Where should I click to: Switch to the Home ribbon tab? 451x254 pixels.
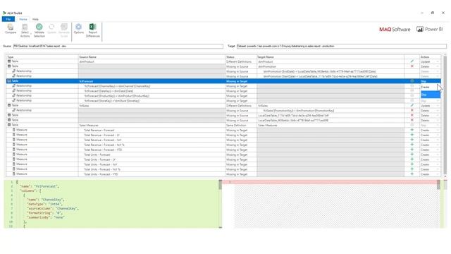pos(23,19)
